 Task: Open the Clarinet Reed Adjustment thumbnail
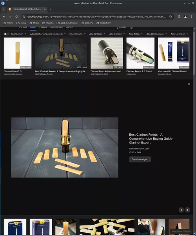point(107,53)
